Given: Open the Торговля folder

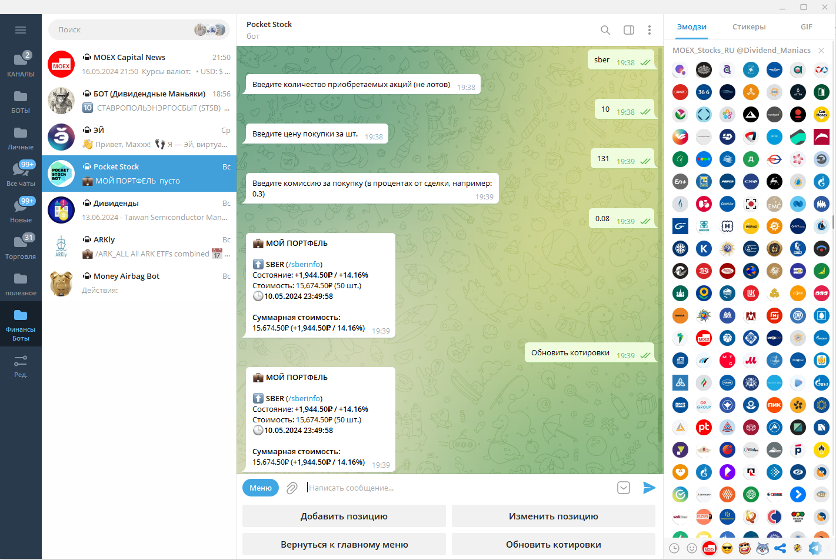Looking at the screenshot, I should pyautogui.click(x=21, y=246).
